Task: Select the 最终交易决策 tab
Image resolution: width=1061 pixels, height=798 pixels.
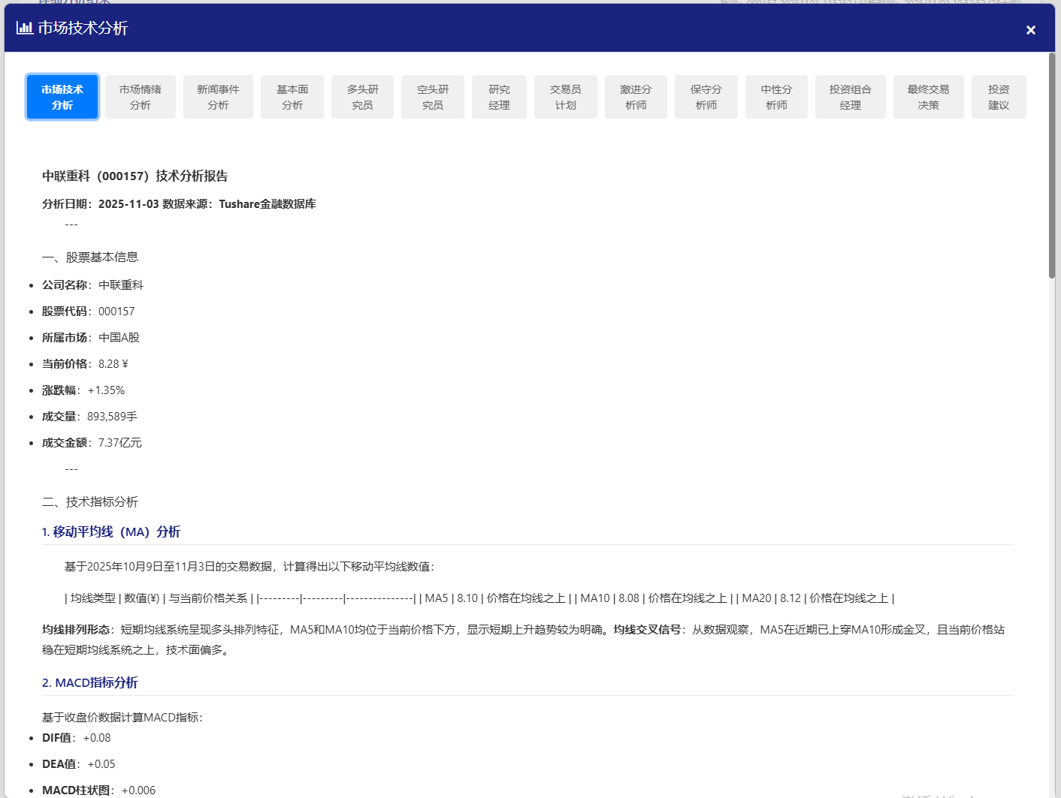Action: coord(928,96)
